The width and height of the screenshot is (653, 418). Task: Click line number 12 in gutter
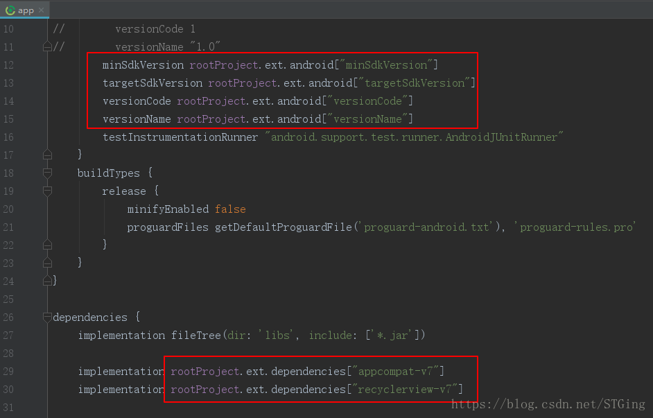[8, 65]
